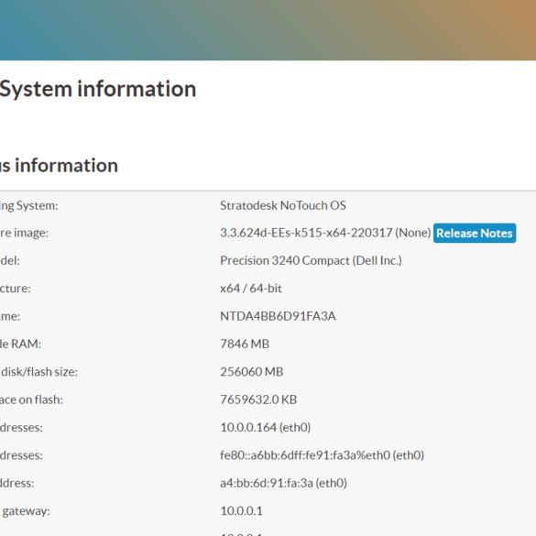The width and height of the screenshot is (536, 536).
Task: Click the disk/flash size label
Action: point(39,372)
